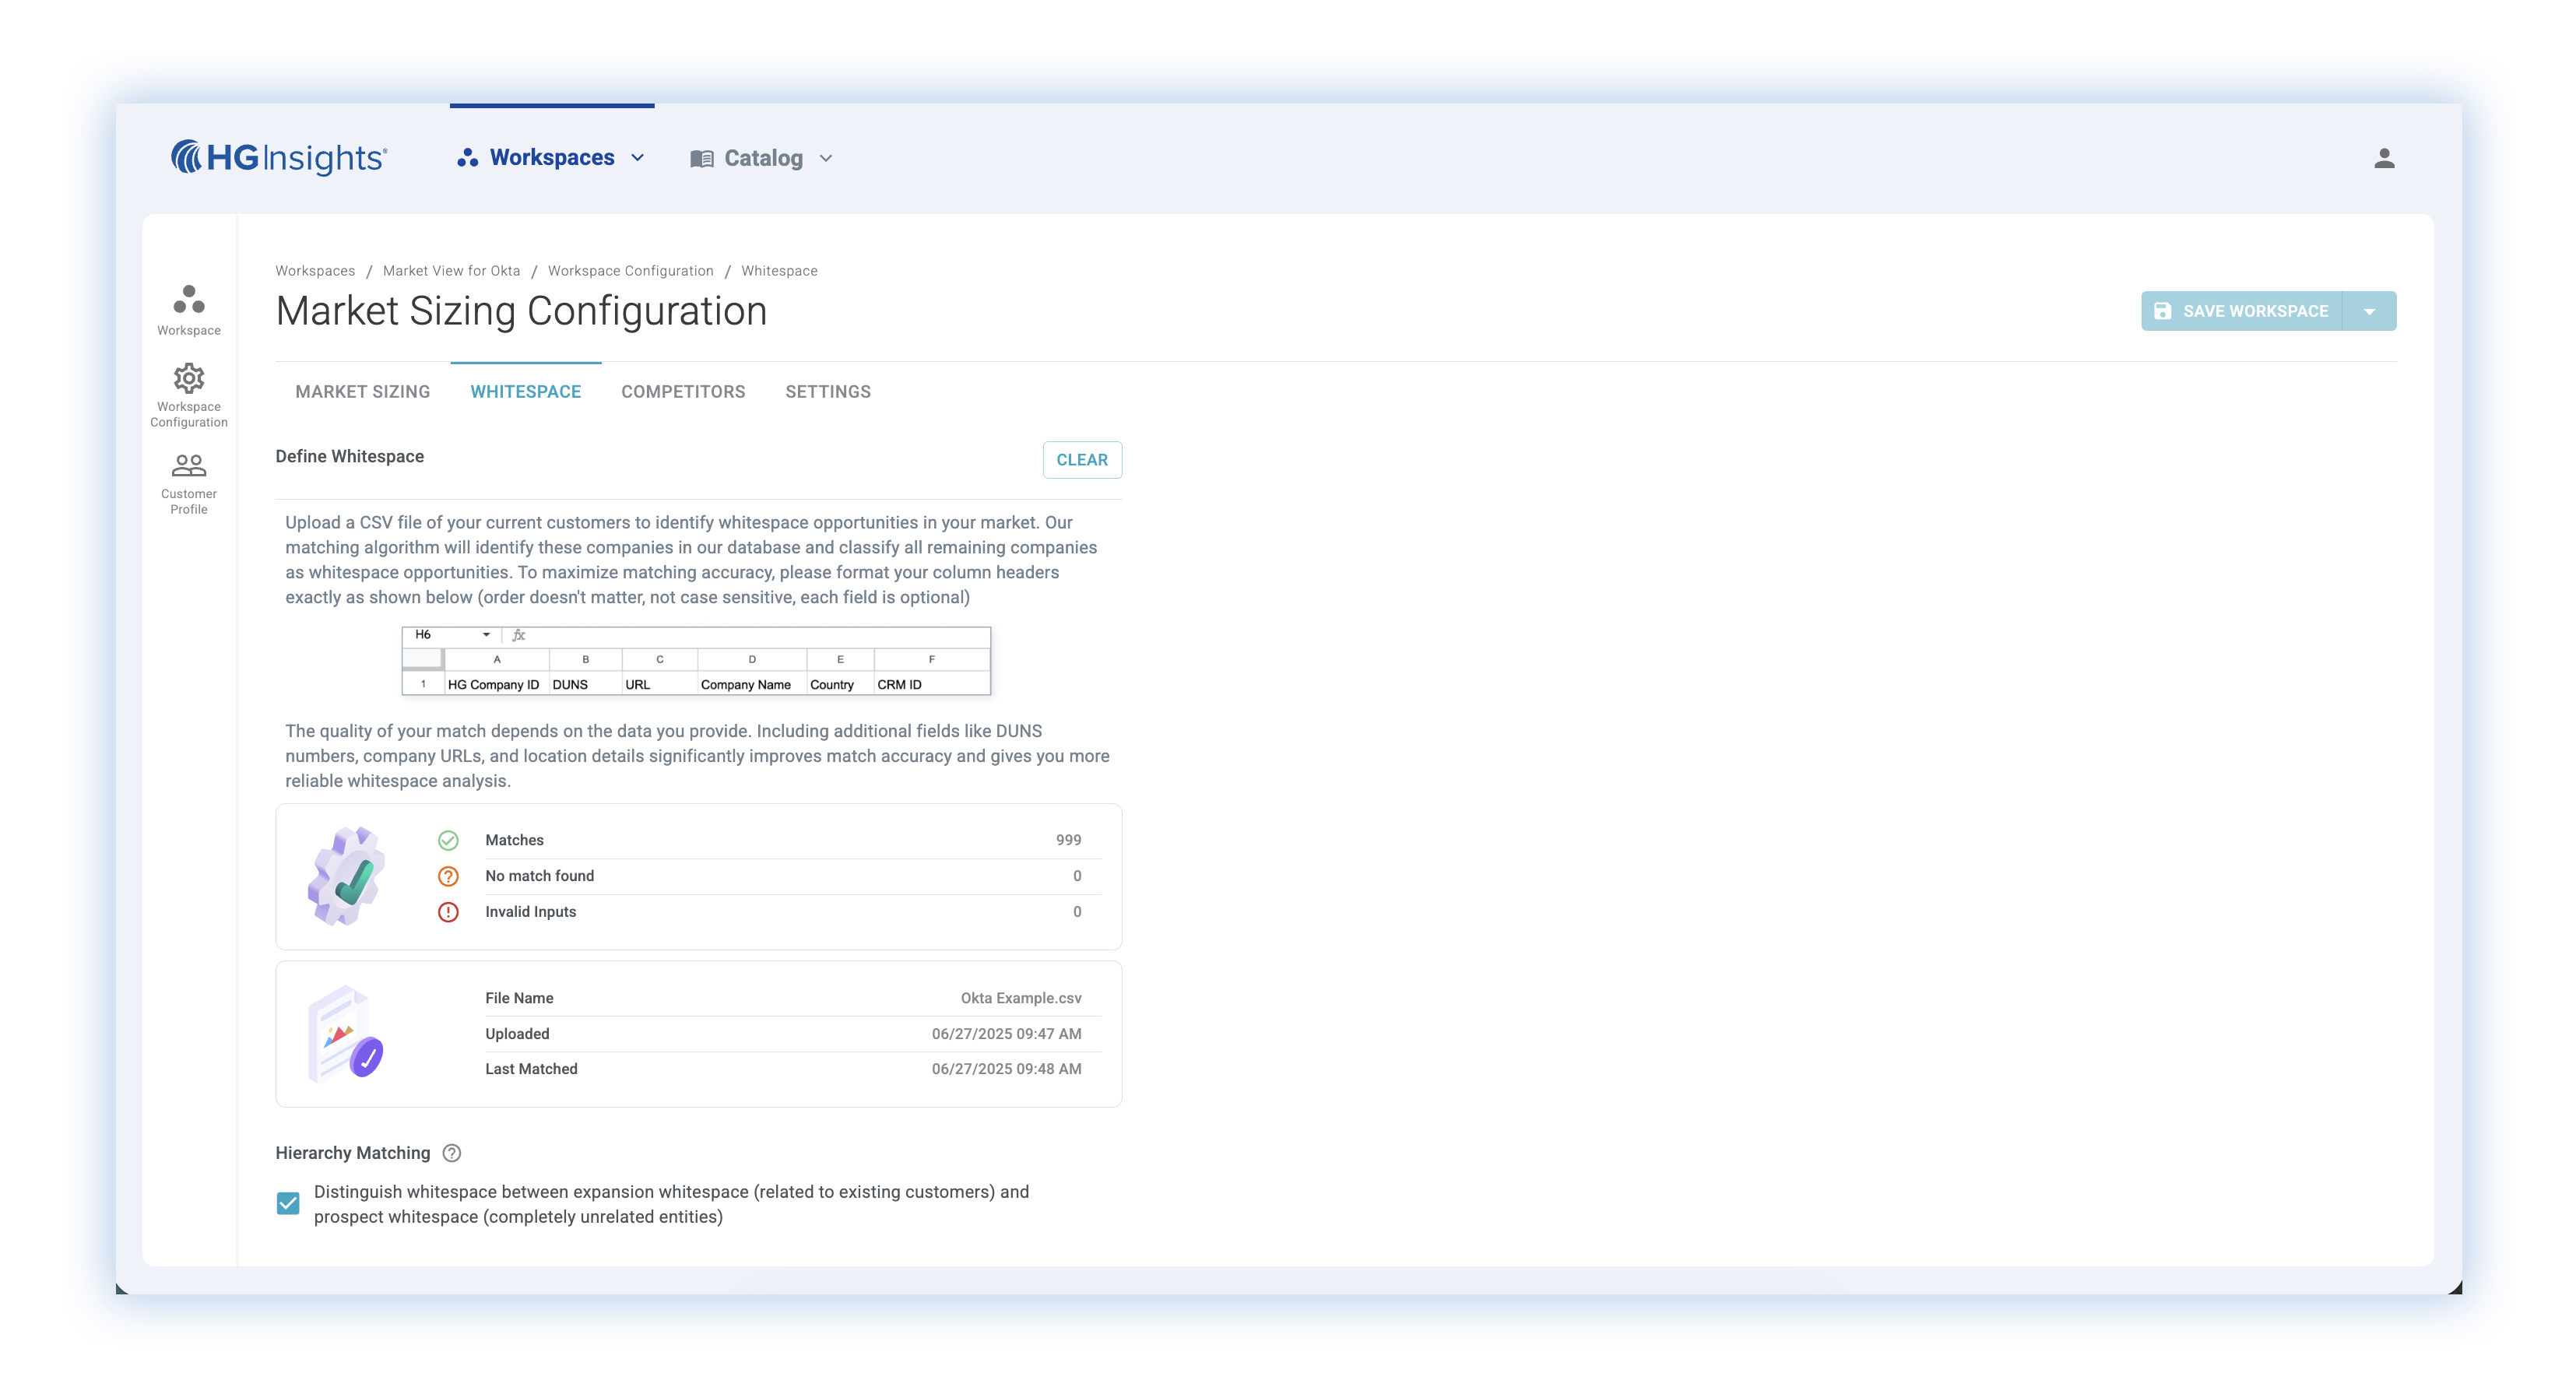The height and width of the screenshot is (1394, 2576).
Task: Expand the Workspaces dropdown menu
Action: click(x=551, y=158)
